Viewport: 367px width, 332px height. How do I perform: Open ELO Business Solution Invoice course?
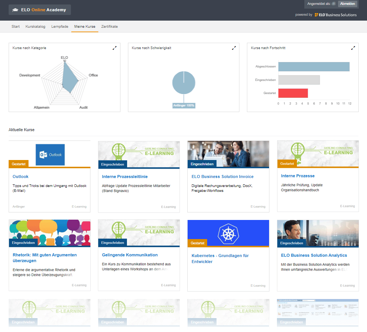click(x=223, y=176)
